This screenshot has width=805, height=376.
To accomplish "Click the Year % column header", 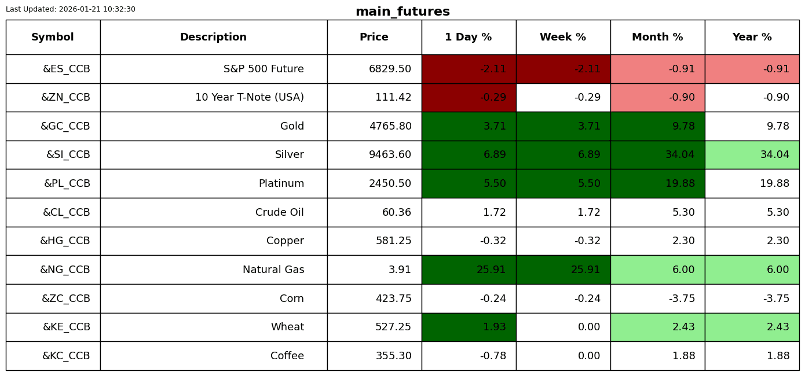I will tap(752, 38).
